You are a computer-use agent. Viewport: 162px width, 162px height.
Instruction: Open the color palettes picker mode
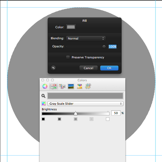pyautogui.click(x=62, y=86)
